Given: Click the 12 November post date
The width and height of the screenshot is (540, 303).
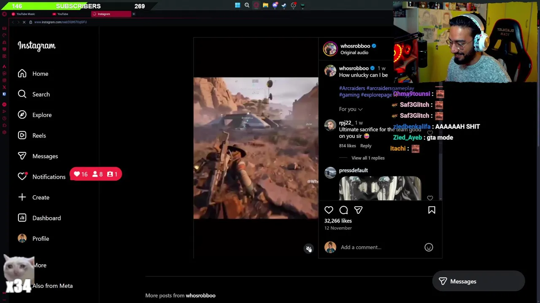Looking at the screenshot, I should pyautogui.click(x=338, y=228).
